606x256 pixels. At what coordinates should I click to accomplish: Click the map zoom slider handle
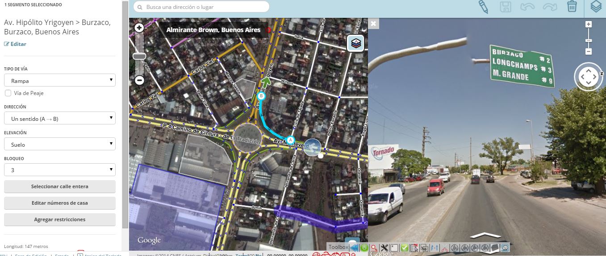click(x=139, y=56)
